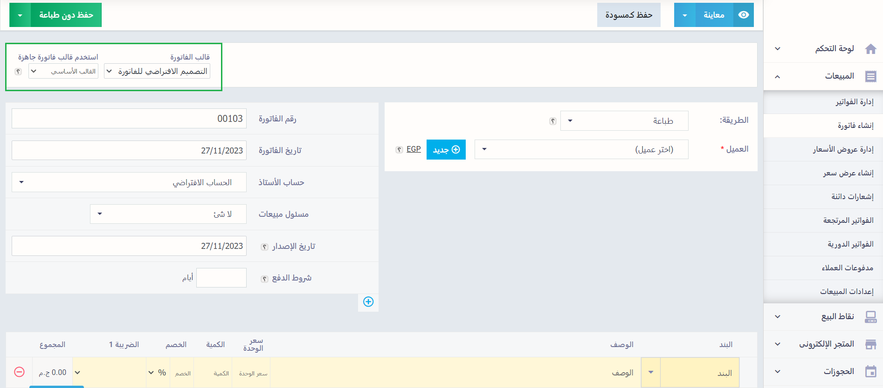Screen dimensions: 883x388
Task: Click the invoice number field 00103
Action: click(x=129, y=119)
